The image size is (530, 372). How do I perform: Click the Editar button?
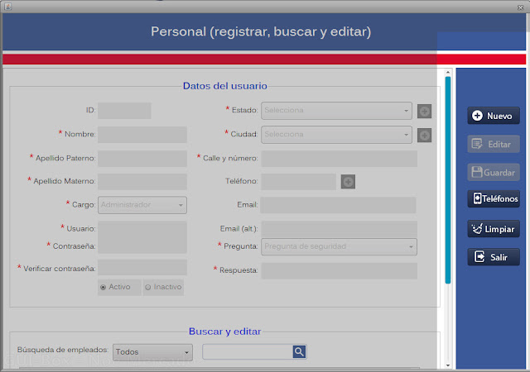coord(494,144)
